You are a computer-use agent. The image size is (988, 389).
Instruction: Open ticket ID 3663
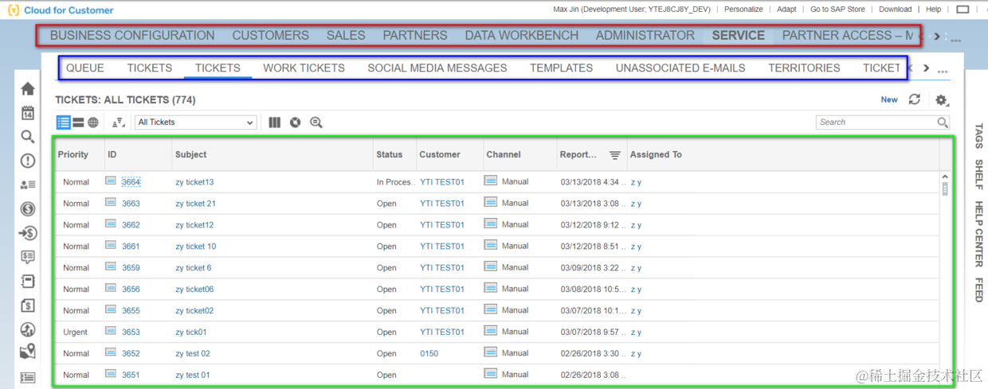[x=131, y=204]
